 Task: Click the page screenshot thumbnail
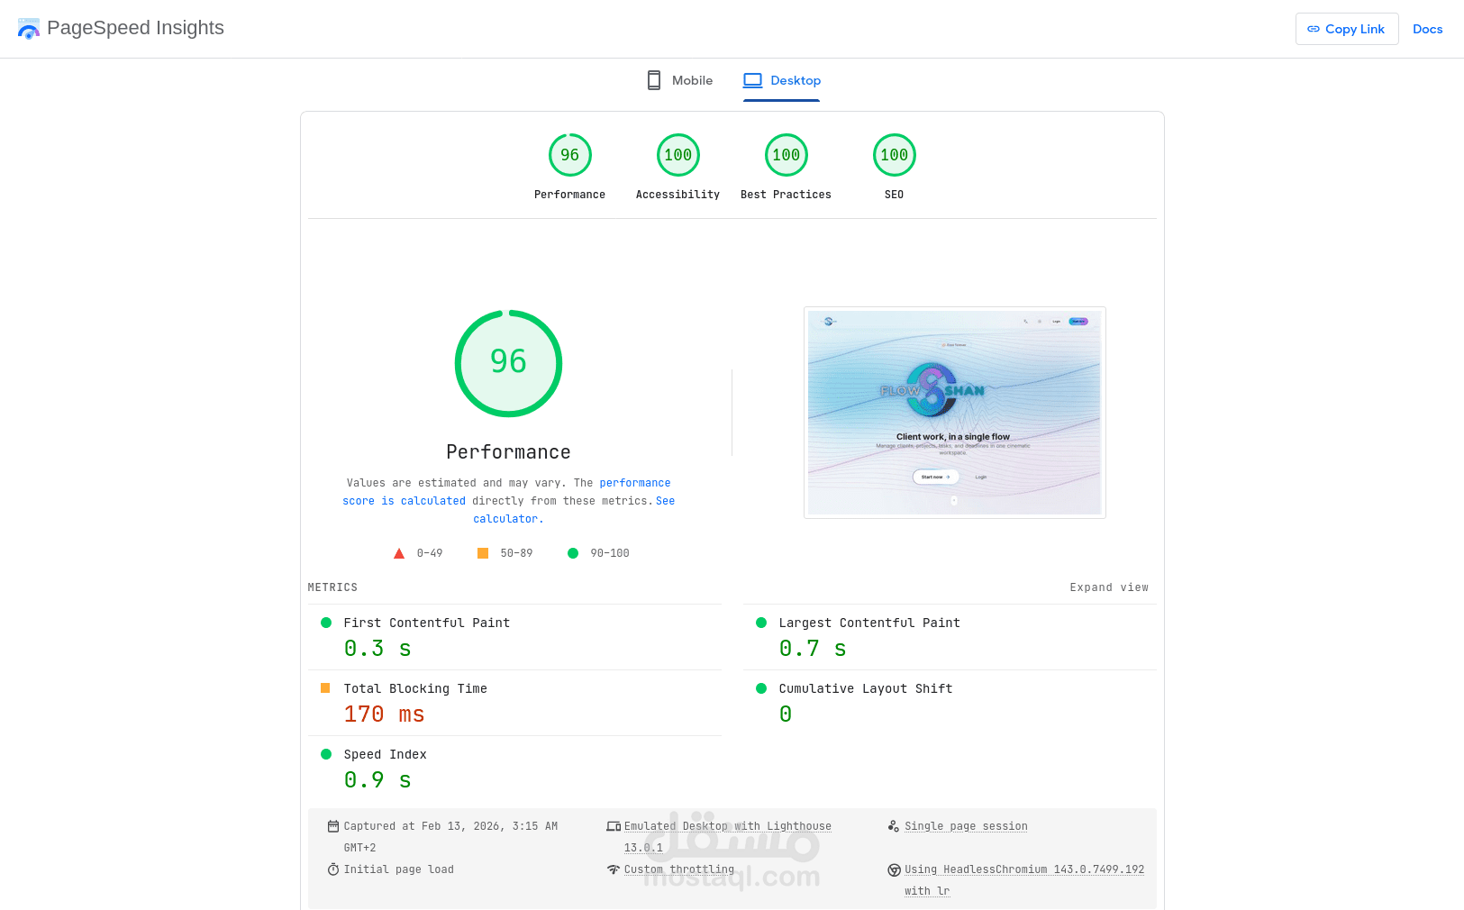(x=954, y=413)
